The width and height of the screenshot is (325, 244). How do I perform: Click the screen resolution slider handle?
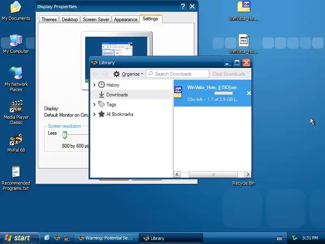pyautogui.click(x=65, y=135)
